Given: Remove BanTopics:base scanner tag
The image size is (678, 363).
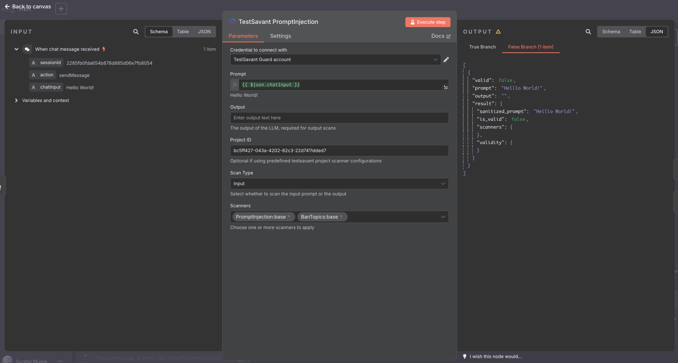Looking at the screenshot, I should 341,216.
